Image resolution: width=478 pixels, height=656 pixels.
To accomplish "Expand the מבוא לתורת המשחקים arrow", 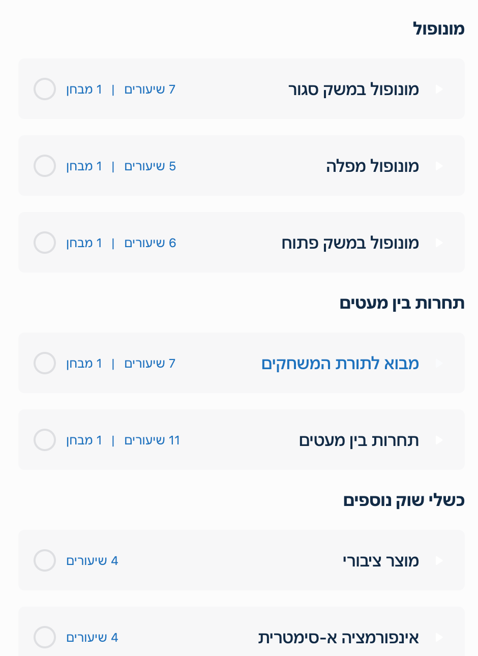I will point(439,364).
